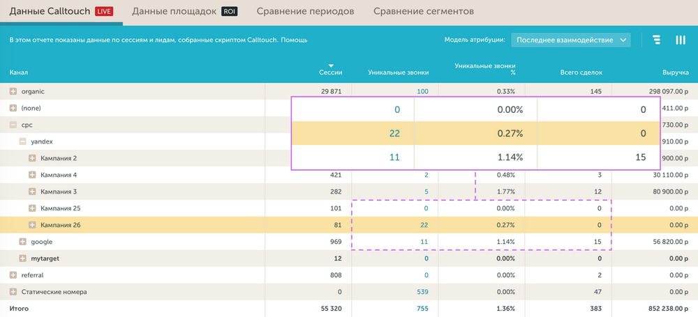Sort by Выручка column header
The image size is (698, 317).
pos(675,72)
